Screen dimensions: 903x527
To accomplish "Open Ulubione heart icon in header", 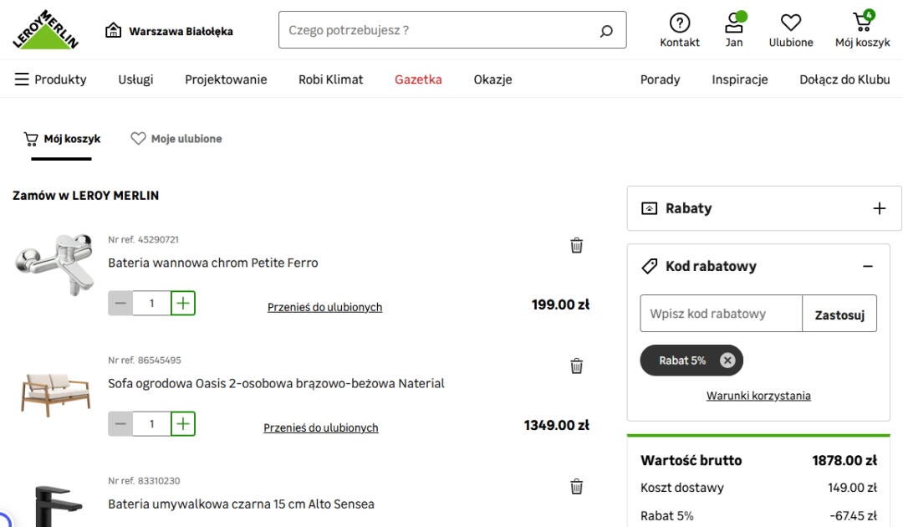I will pos(790,23).
